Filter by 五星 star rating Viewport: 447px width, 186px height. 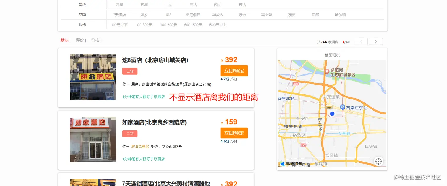tap(144, 5)
